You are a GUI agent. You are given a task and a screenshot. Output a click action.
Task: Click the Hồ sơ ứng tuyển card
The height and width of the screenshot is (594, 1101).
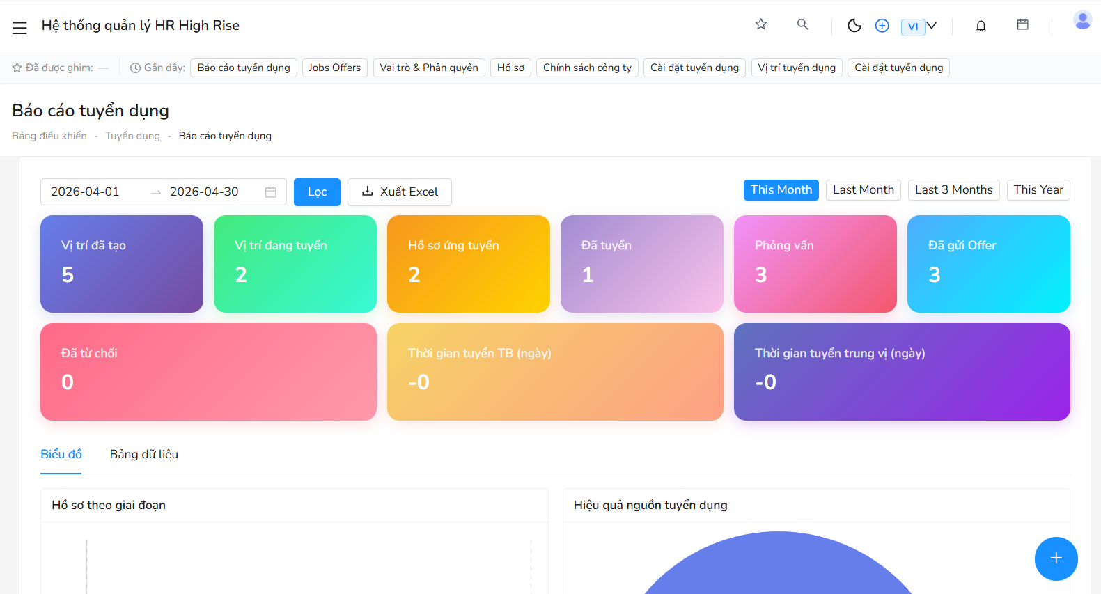[469, 264]
